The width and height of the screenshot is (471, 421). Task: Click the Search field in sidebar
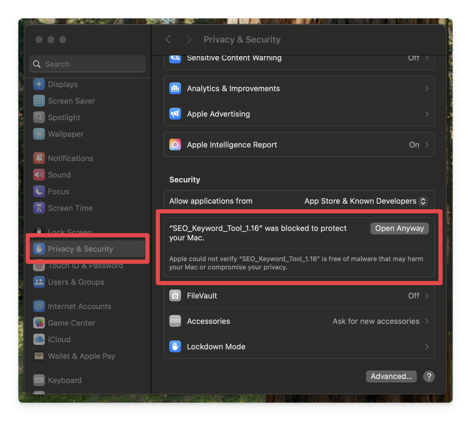[87, 64]
